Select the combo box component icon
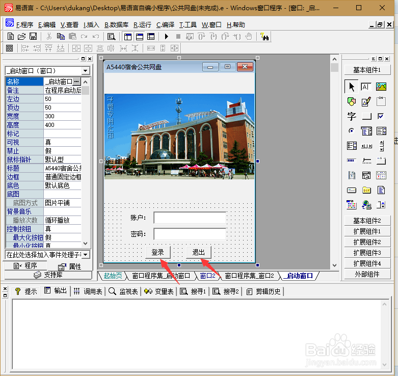 [x=366, y=131]
